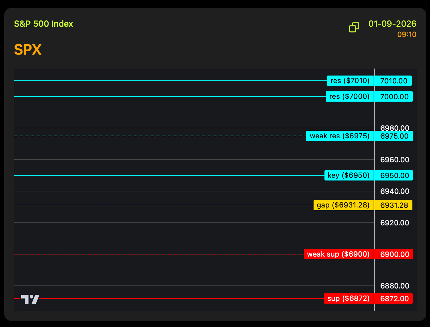Click the 6950.00 cyan price tag

(394, 175)
